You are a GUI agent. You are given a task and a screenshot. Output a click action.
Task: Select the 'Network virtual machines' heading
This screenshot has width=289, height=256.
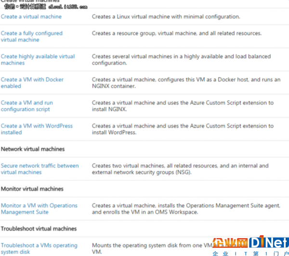[x=33, y=149]
